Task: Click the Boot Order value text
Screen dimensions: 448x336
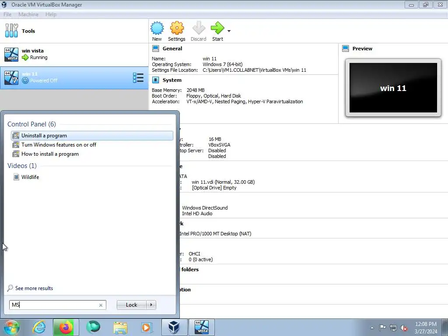Action: (x=213, y=96)
